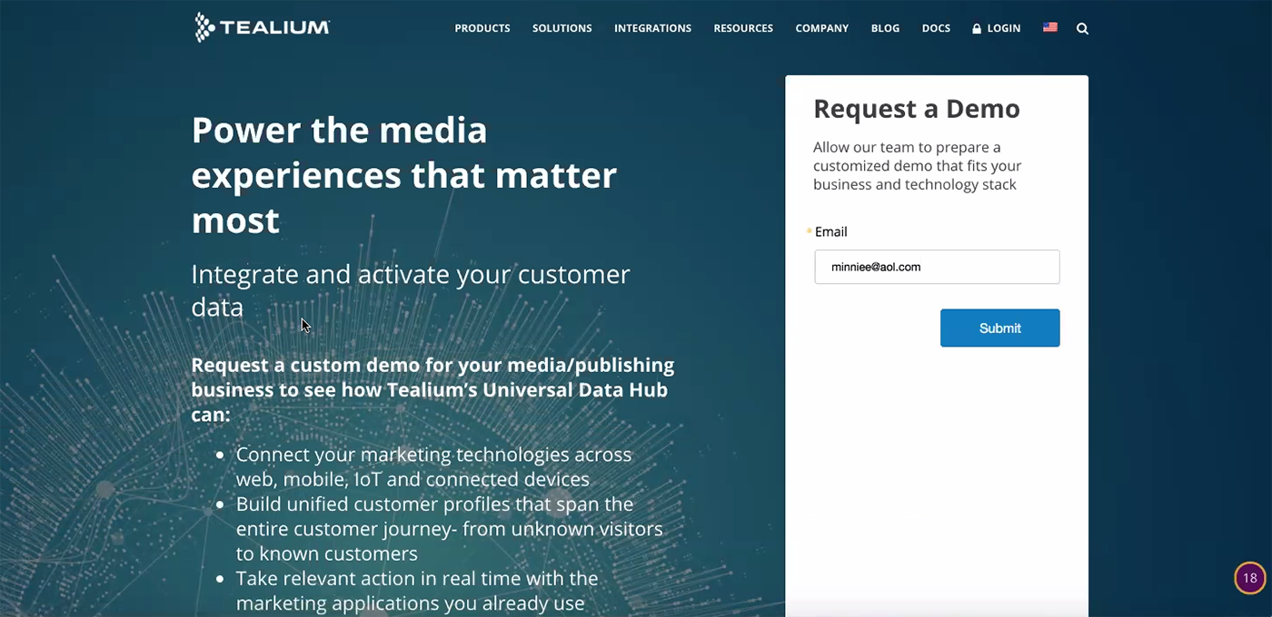The height and width of the screenshot is (617, 1272).
Task: Click 'Allow our team to prepare' description
Action: point(918,166)
